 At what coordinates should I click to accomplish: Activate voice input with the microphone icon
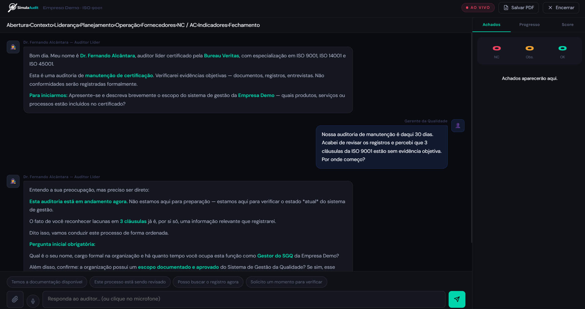[x=33, y=301]
